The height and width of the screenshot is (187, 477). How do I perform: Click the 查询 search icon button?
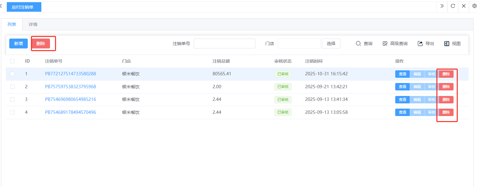click(359, 44)
